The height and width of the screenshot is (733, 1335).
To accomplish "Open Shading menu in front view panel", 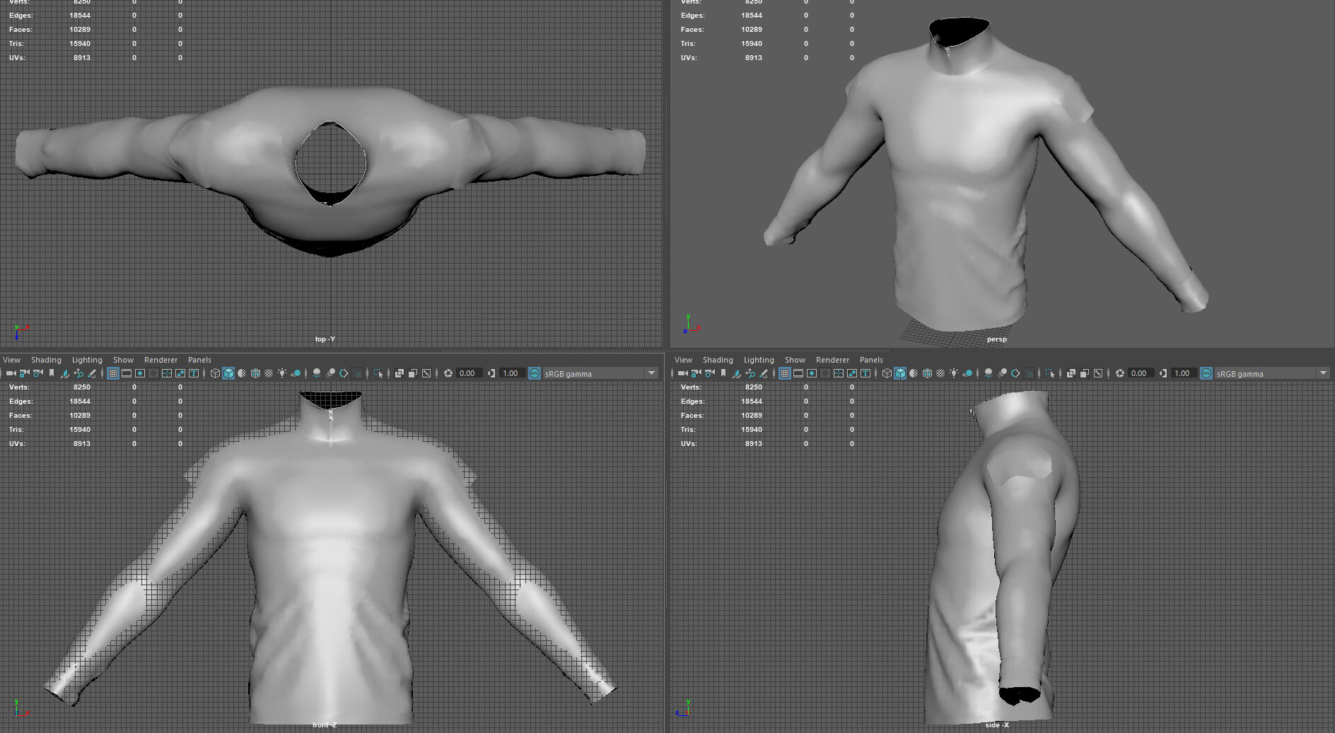I will [x=46, y=360].
